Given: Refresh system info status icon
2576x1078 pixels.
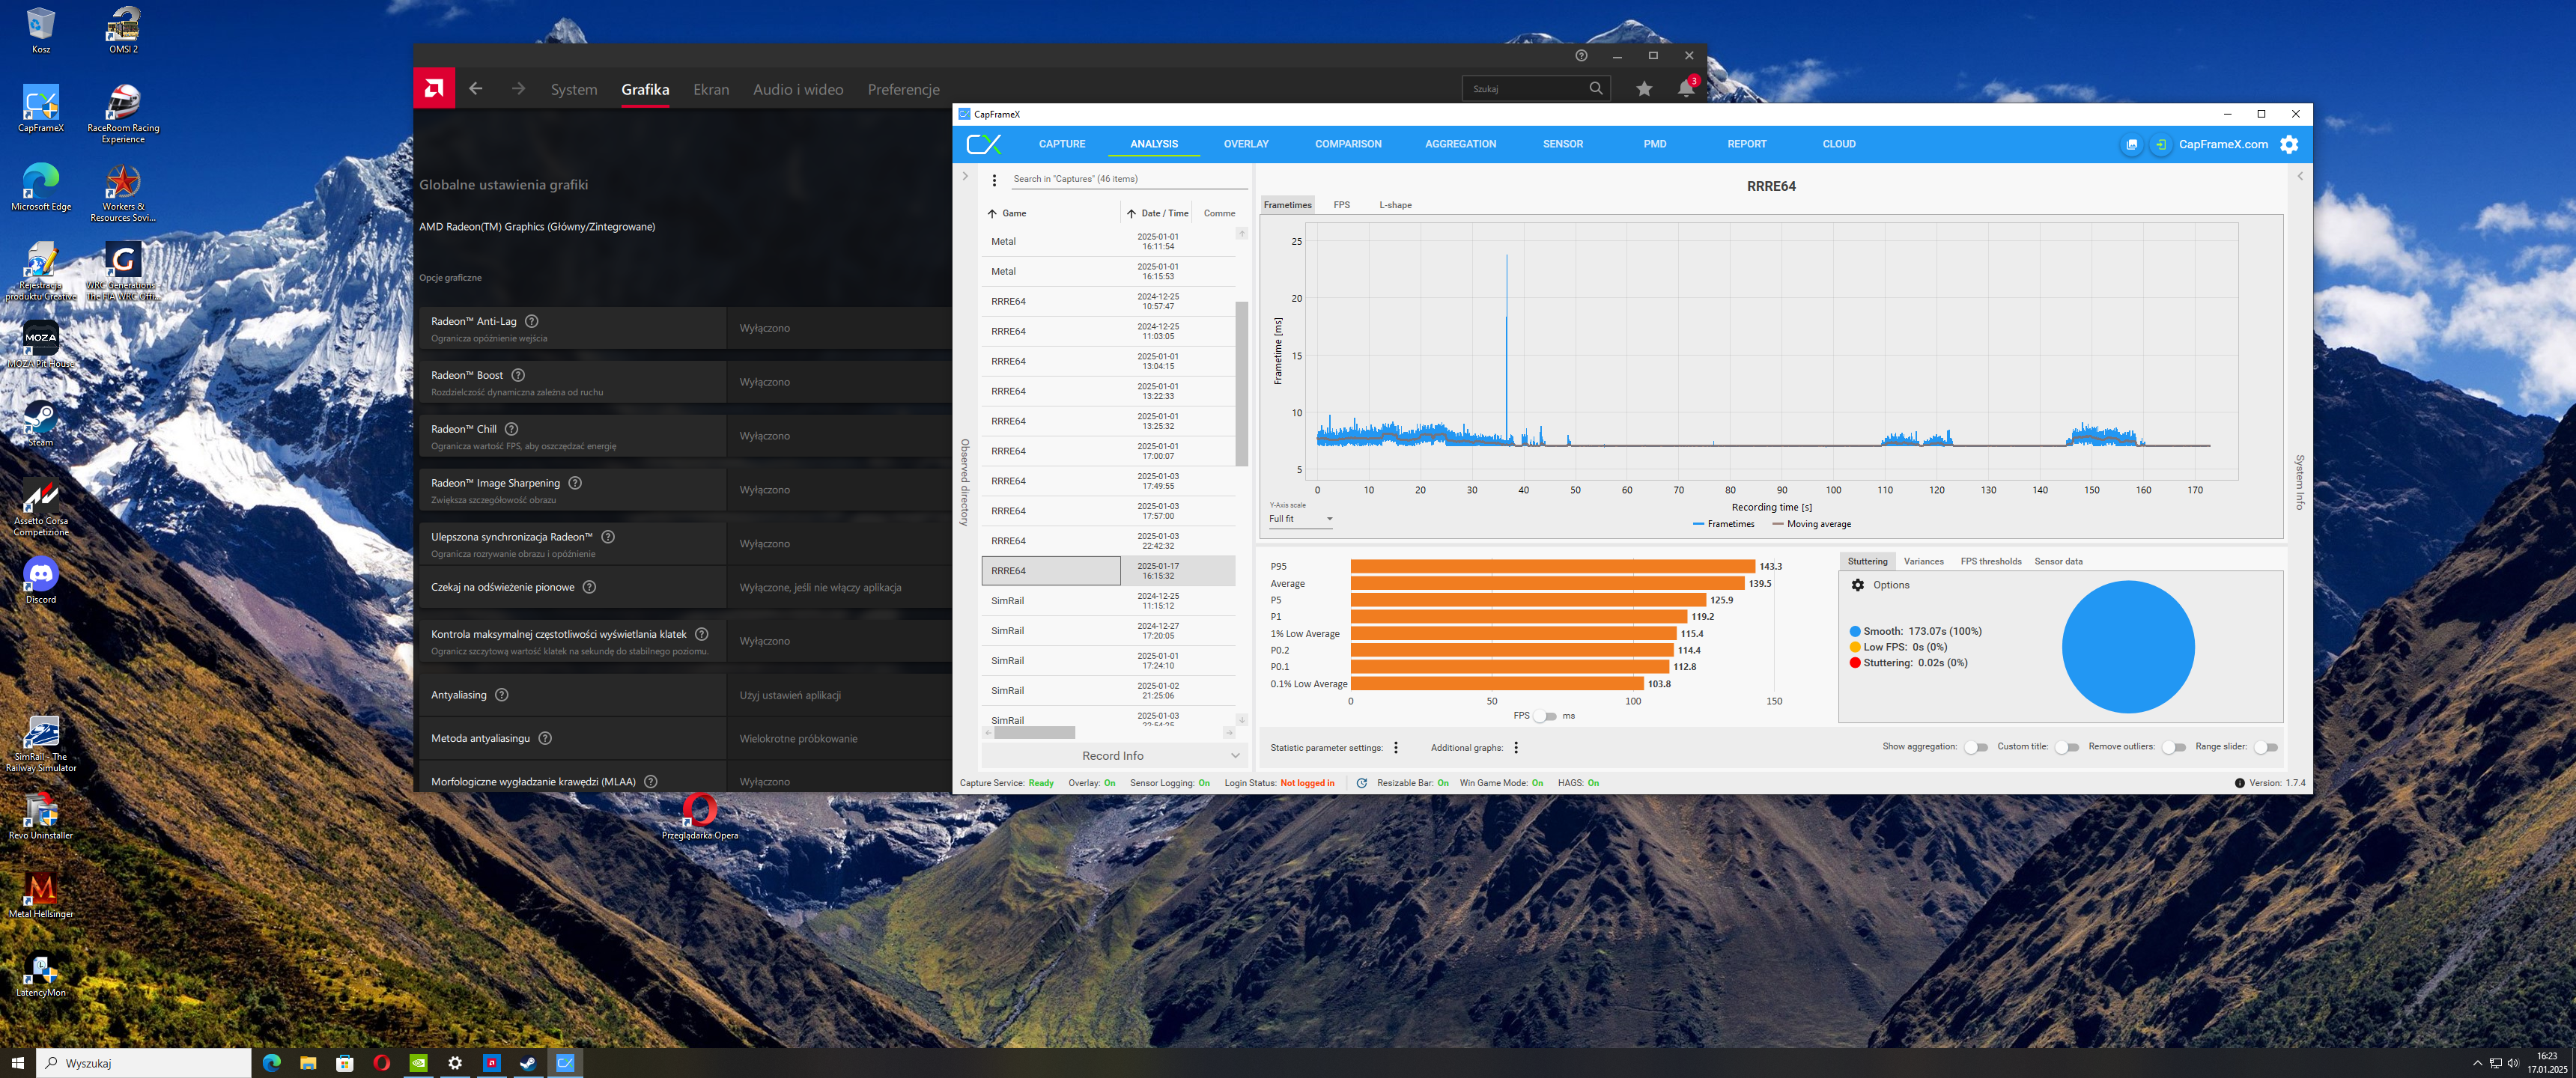Looking at the screenshot, I should 1361,783.
